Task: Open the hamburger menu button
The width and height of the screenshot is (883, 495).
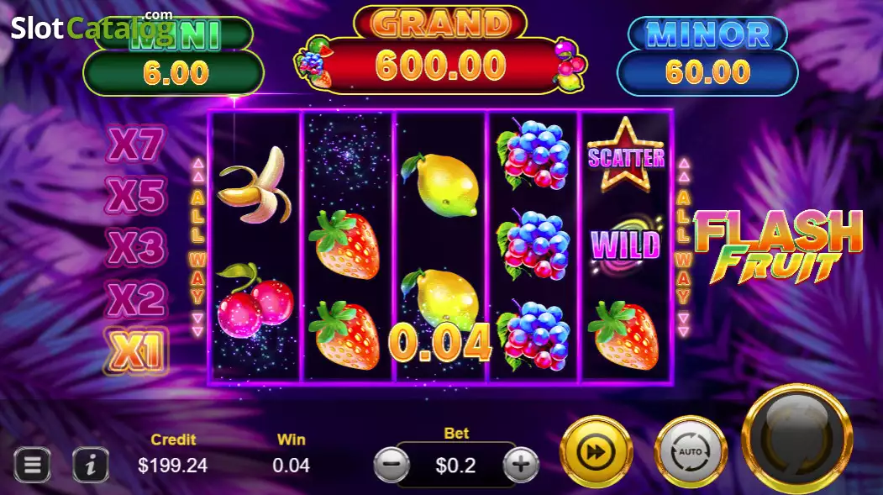Action: tap(32, 465)
